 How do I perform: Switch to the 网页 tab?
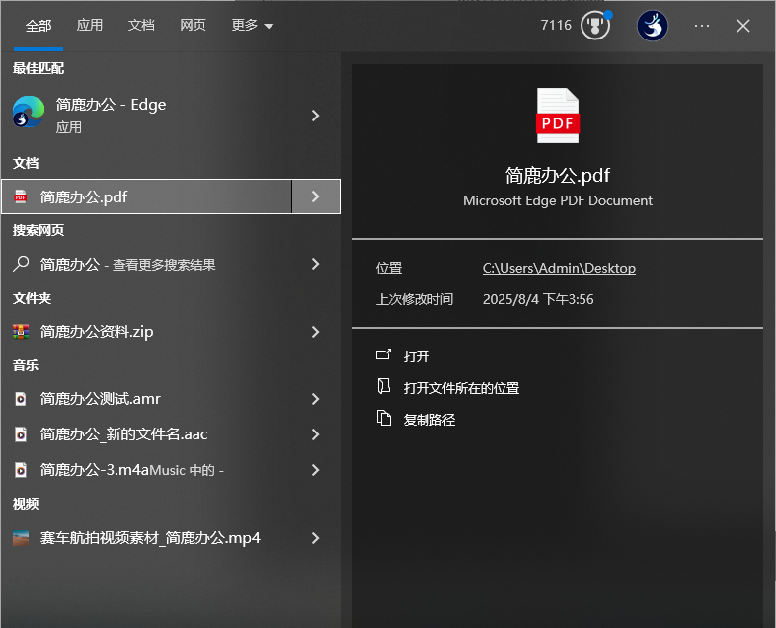click(193, 26)
